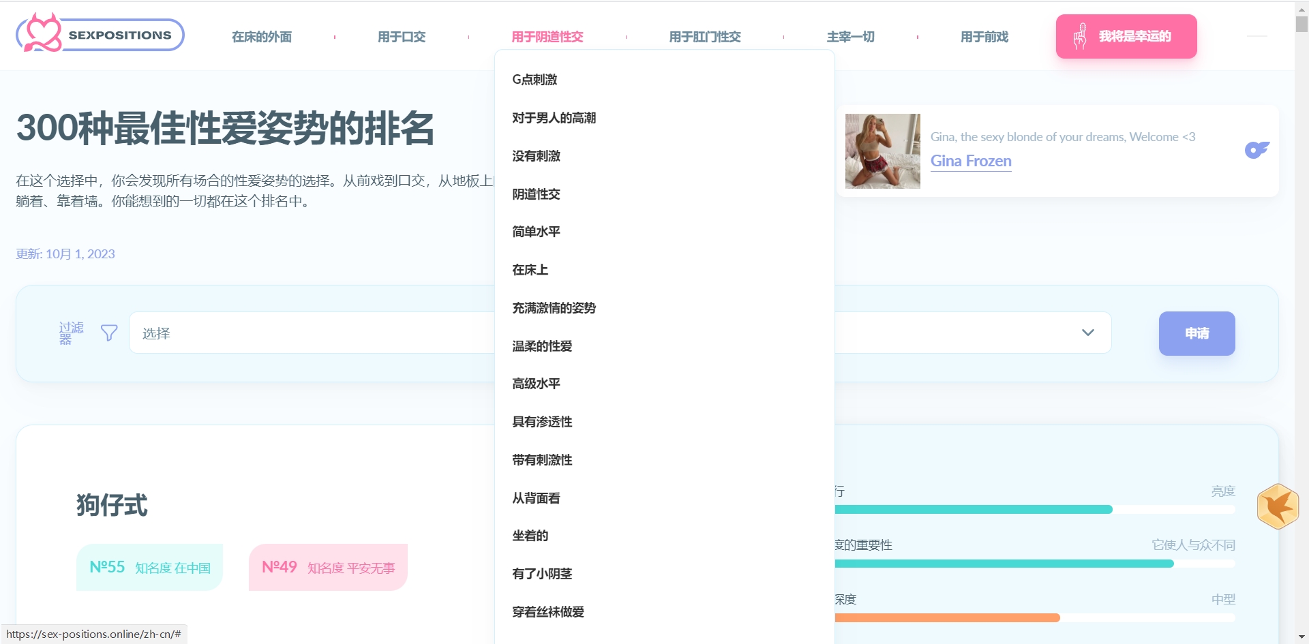Open the 在床的外面 navigation menu
Viewport: 1309px width, 644px height.
262,37
